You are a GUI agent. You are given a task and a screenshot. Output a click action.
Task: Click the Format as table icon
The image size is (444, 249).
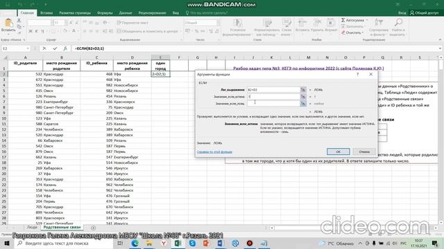click(266, 23)
